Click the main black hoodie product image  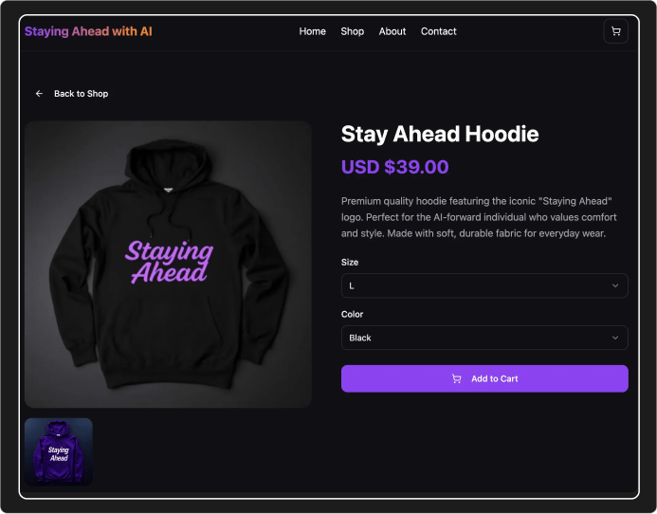click(x=168, y=265)
